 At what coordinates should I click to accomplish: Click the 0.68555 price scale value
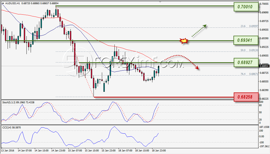coord(264,82)
